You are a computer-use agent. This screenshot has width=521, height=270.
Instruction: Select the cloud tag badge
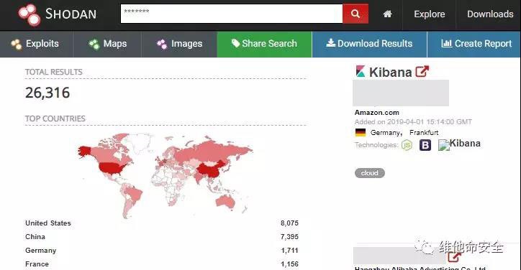click(369, 173)
